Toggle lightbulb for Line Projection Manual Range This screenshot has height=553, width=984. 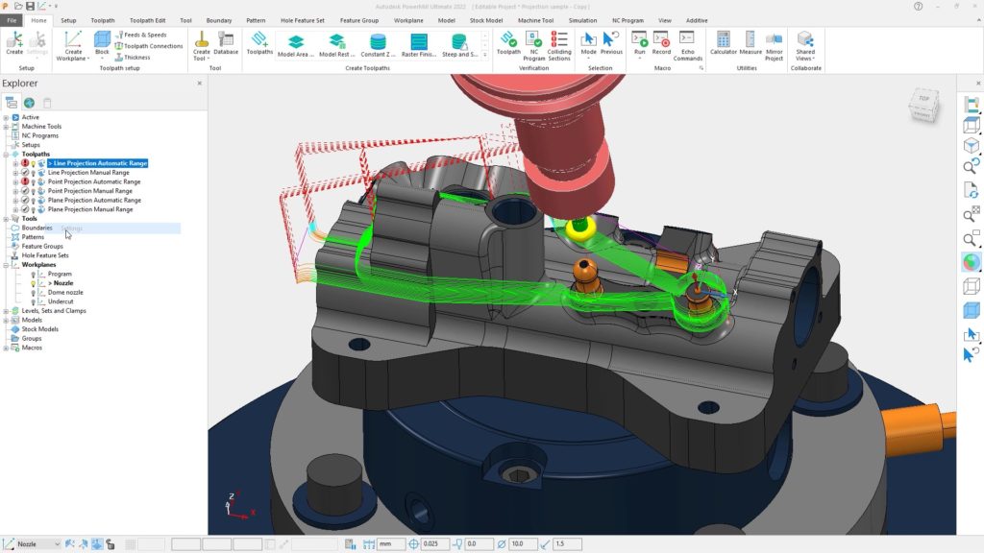pos(34,173)
